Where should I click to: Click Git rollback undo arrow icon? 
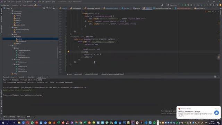pyautogui.click(x=214, y=5)
